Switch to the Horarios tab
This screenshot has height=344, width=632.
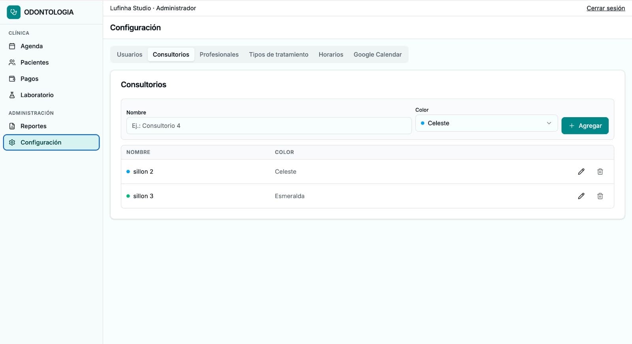[331, 54]
